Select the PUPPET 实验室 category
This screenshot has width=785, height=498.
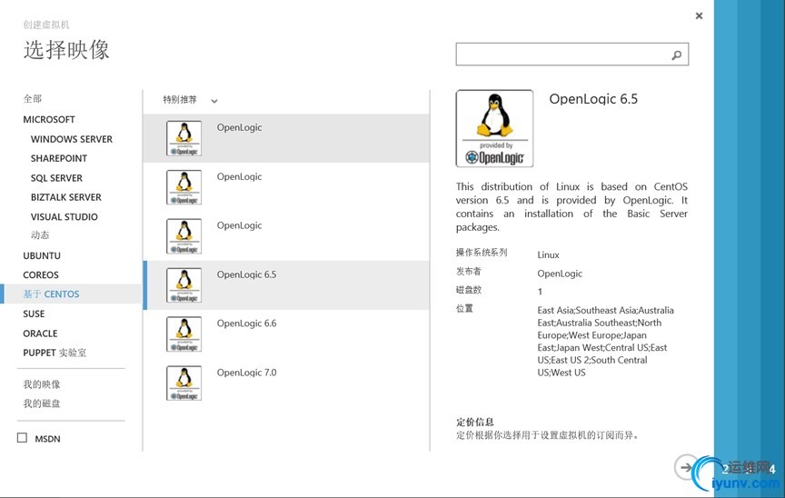tap(55, 353)
